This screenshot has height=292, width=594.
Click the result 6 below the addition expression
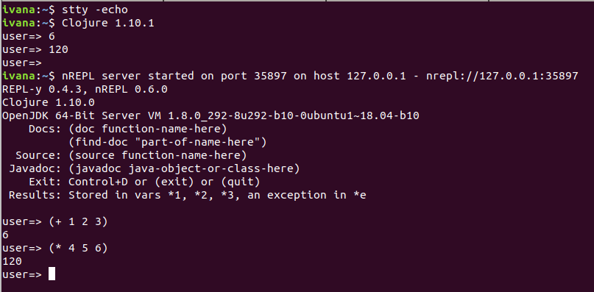(x=5, y=235)
